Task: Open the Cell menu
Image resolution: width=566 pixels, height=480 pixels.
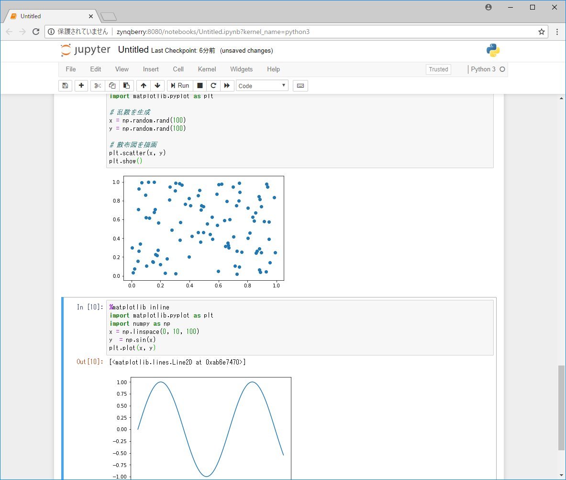Action: [x=178, y=69]
